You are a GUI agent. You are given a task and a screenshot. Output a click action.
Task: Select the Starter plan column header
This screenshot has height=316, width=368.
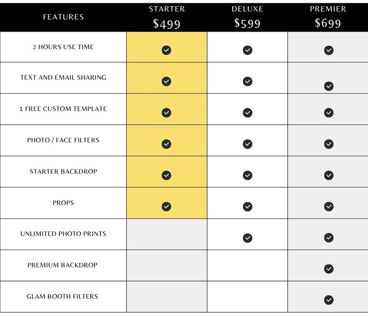click(x=167, y=9)
